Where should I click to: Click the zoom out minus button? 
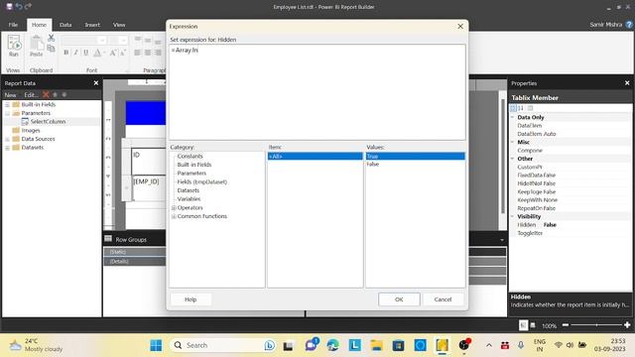[566, 325]
